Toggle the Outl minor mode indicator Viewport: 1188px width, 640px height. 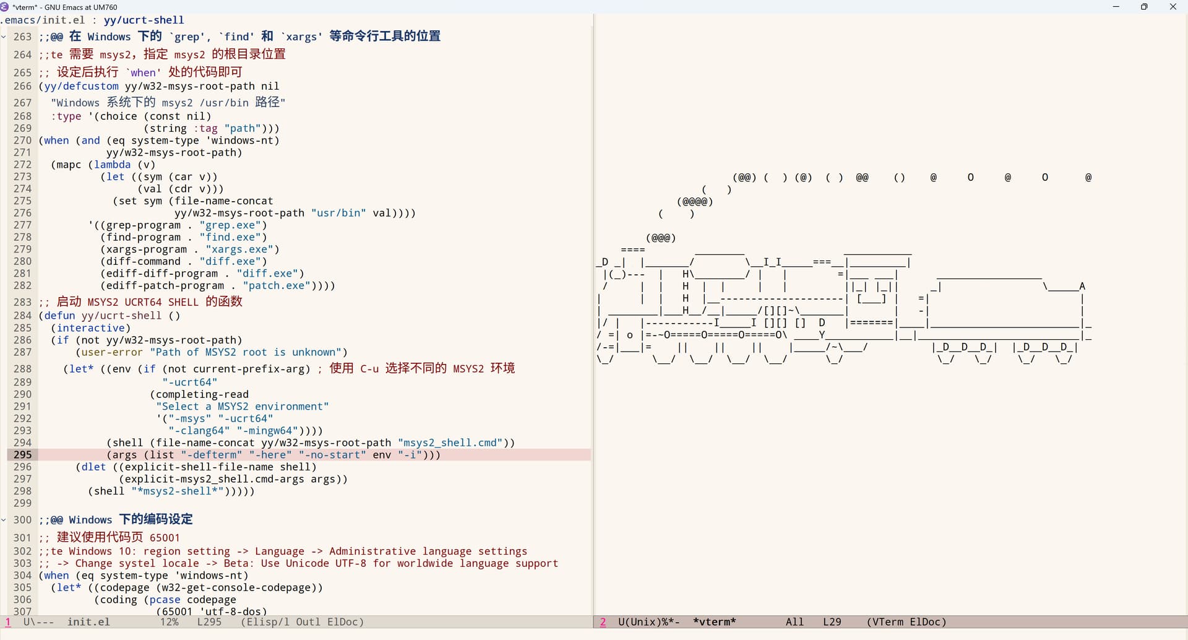click(x=308, y=622)
